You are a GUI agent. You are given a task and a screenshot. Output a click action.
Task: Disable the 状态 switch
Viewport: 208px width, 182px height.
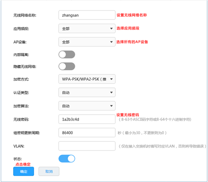(x=67, y=159)
